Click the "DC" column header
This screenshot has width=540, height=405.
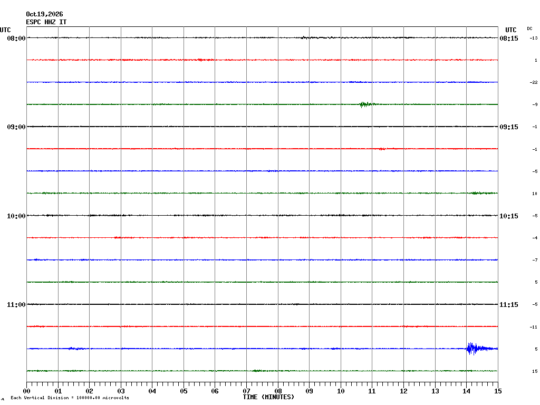coord(529,28)
